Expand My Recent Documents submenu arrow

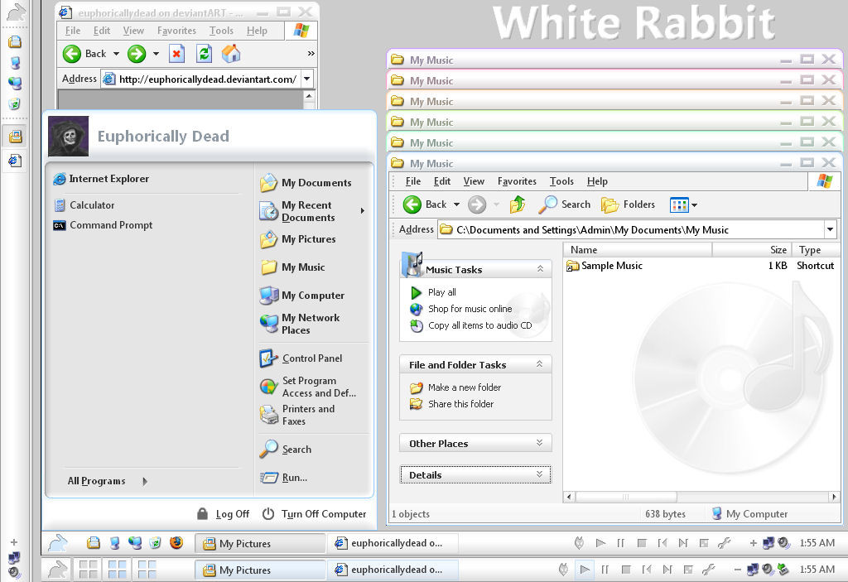[362, 210]
